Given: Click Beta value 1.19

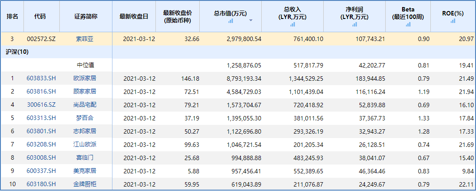Looking at the screenshot, I should (424, 92).
